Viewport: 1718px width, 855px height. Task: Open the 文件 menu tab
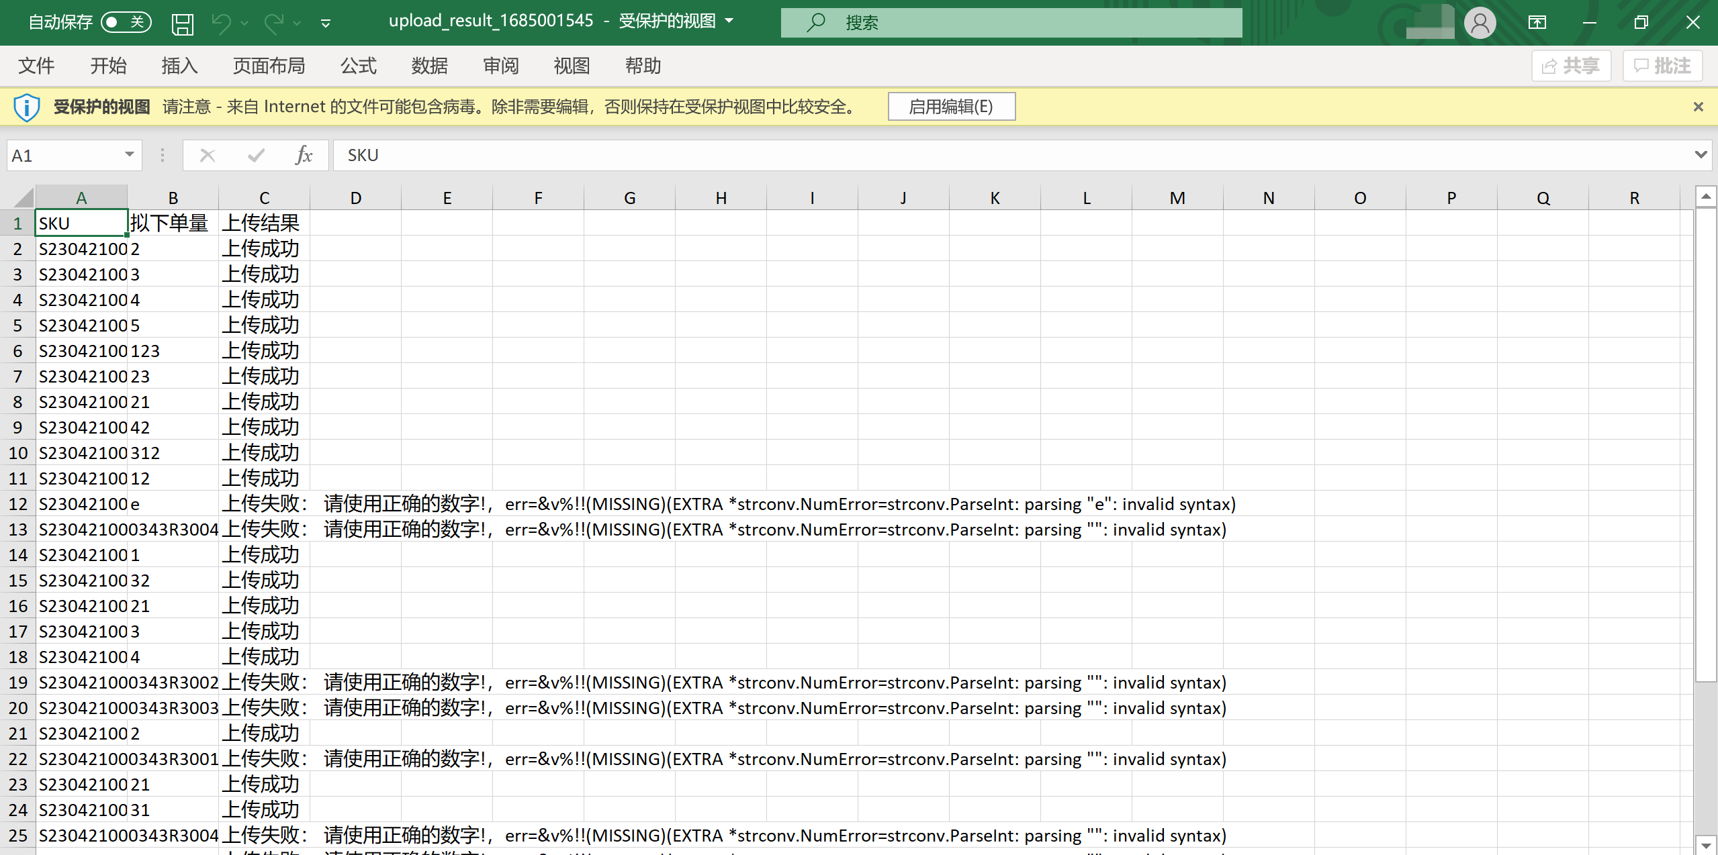coord(36,66)
